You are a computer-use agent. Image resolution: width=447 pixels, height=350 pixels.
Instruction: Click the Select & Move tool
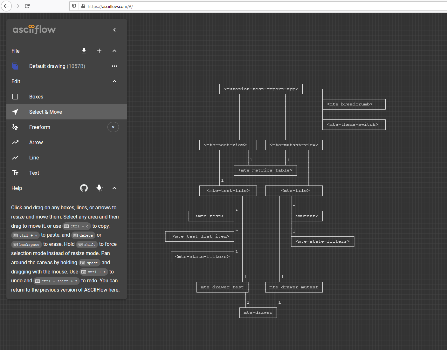[x=67, y=112]
